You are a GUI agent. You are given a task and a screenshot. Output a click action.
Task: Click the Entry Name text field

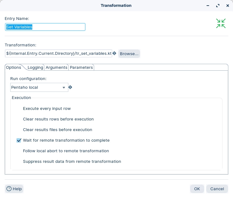click(45, 27)
